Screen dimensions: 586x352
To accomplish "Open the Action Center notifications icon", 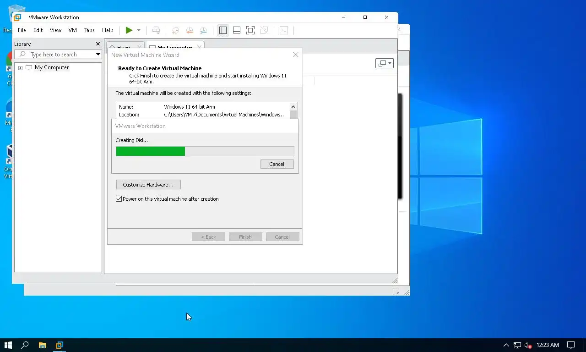I will [571, 345].
